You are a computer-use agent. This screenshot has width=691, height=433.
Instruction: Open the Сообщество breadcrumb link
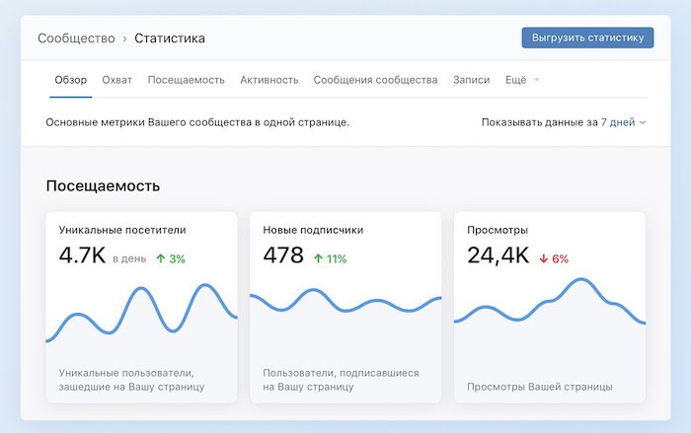(76, 38)
